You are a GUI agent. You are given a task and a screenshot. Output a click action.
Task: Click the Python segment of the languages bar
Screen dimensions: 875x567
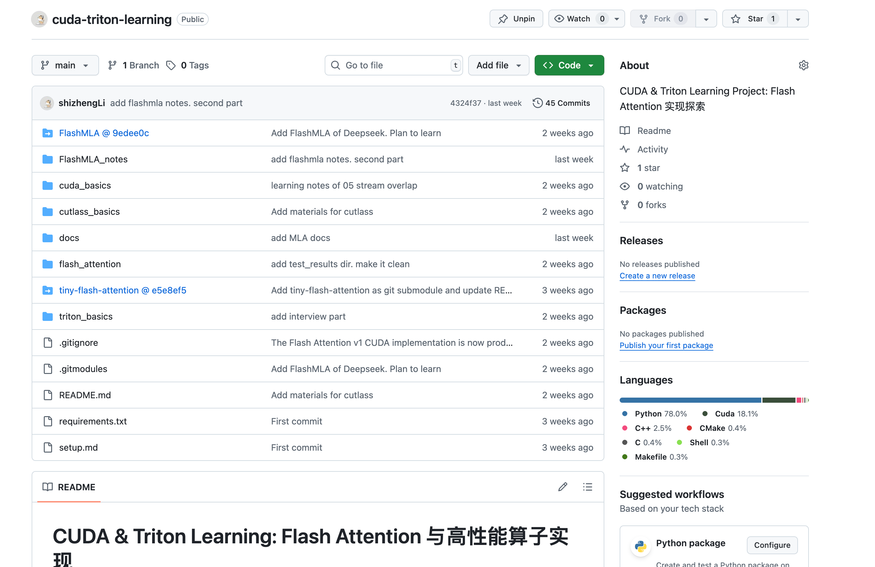(x=690, y=400)
